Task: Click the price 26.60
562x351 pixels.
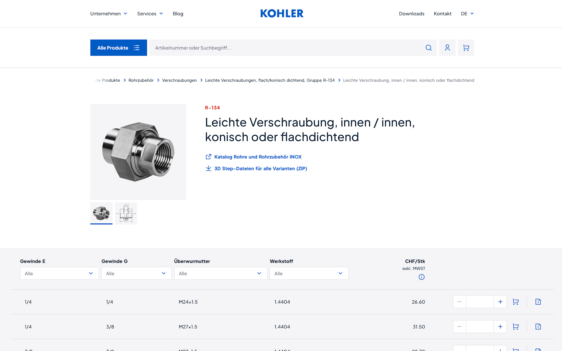Action: click(418, 302)
